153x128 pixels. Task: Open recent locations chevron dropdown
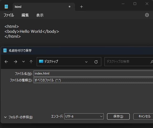[23, 62]
